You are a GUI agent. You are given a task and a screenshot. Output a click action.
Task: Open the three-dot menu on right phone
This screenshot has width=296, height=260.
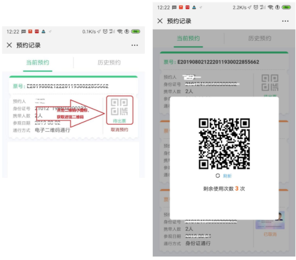[285, 21]
